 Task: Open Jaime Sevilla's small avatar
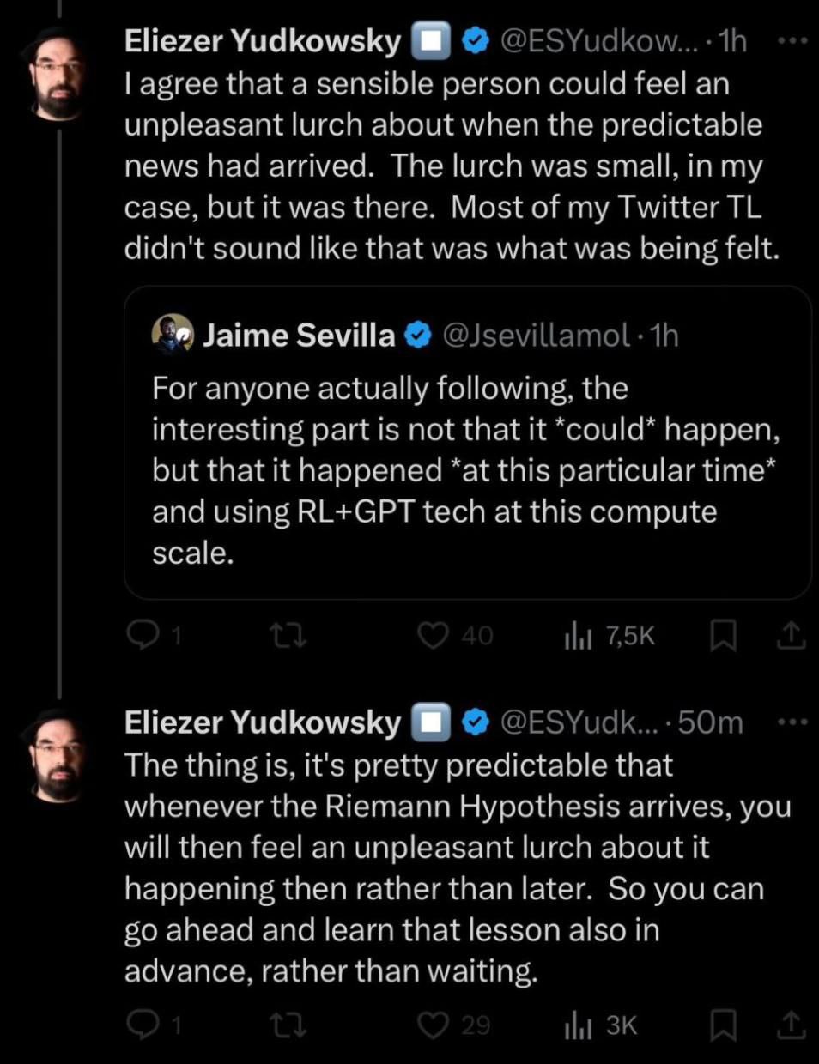coord(173,334)
